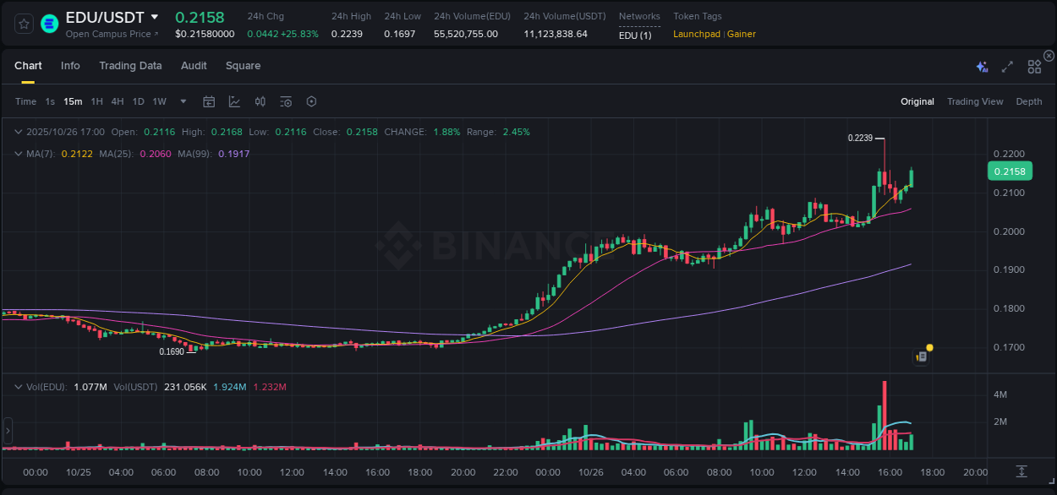Switch to the Trading Data tab
This screenshot has height=495, width=1057.
tap(130, 66)
